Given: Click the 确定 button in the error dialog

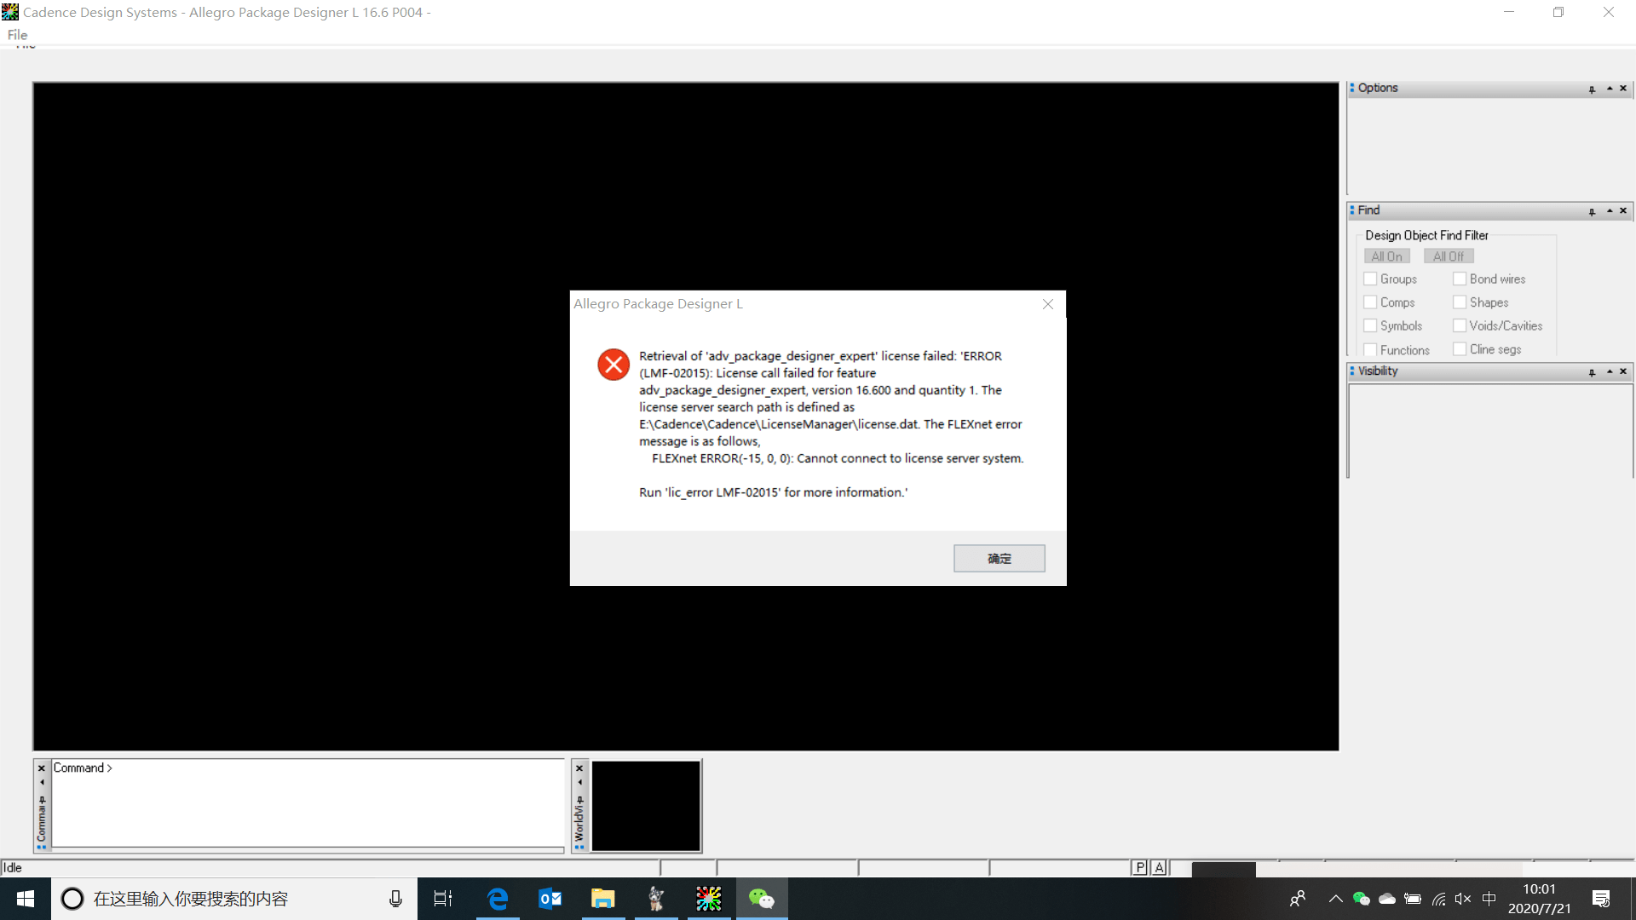Looking at the screenshot, I should [x=999, y=559].
